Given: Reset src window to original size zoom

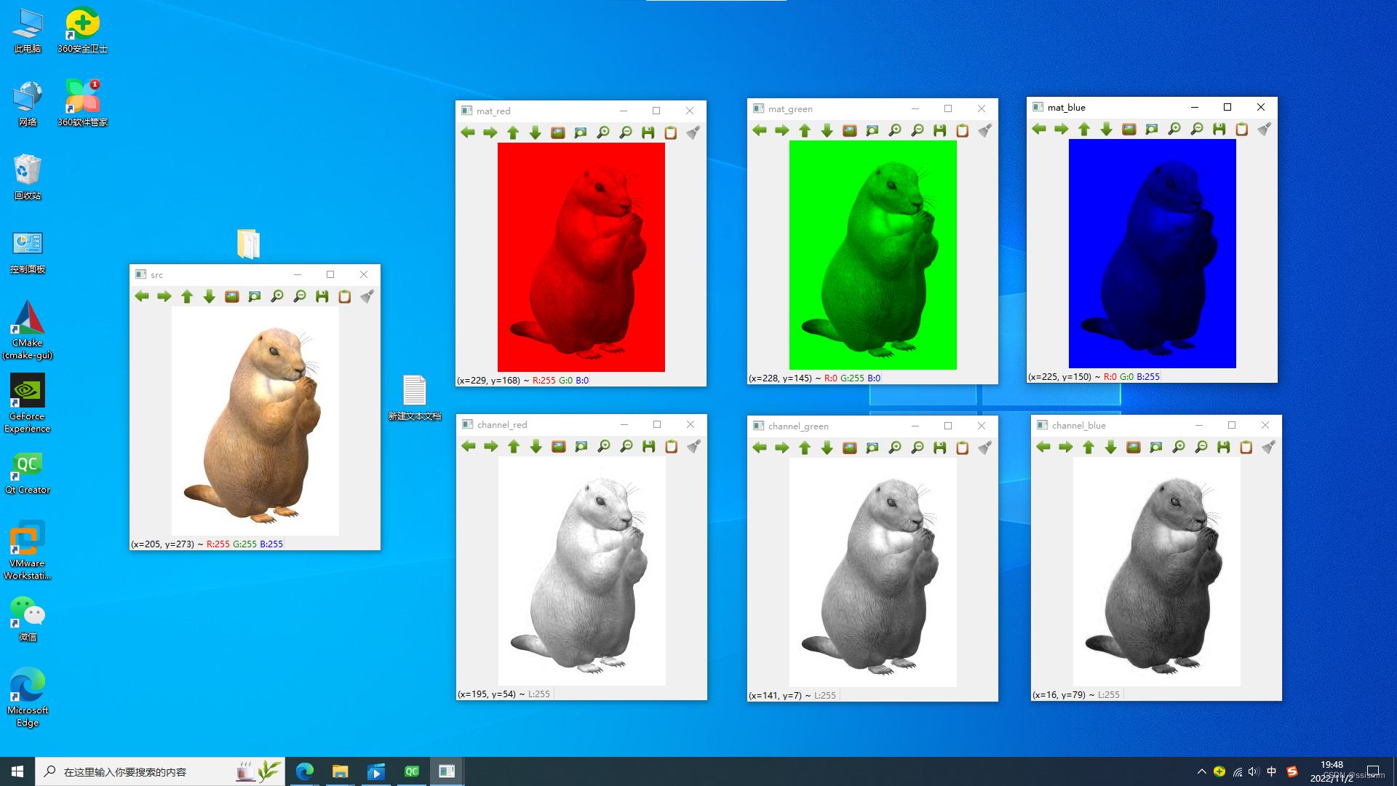Looking at the screenshot, I should [232, 296].
